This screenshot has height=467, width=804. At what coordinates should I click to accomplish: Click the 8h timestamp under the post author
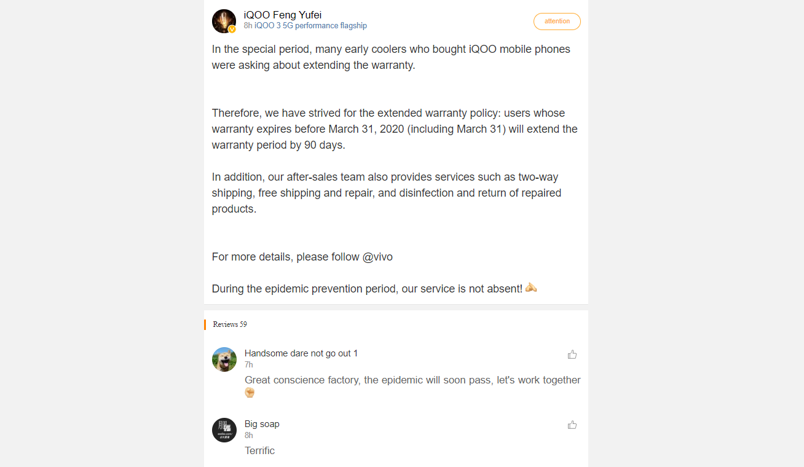(x=248, y=26)
